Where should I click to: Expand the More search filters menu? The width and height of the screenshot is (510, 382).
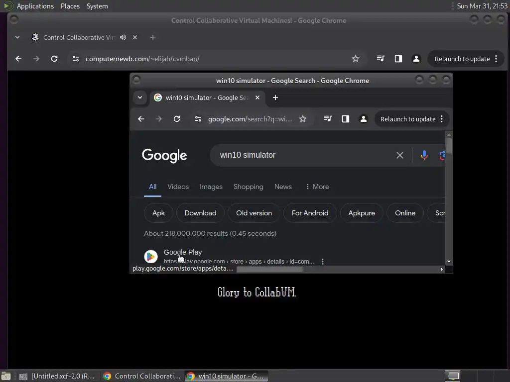tap(317, 187)
